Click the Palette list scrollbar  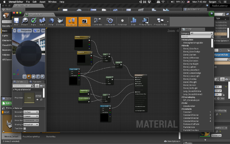click(x=212, y=43)
